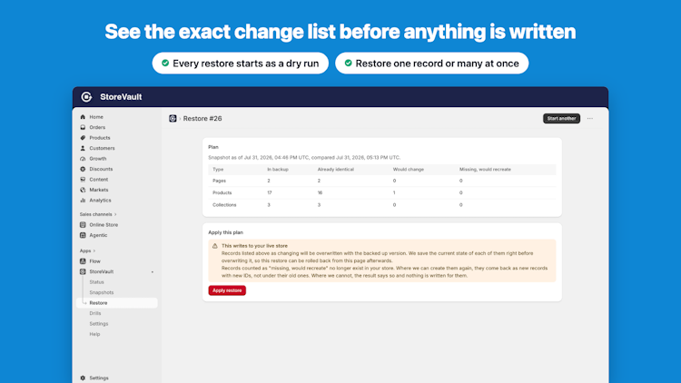The width and height of the screenshot is (681, 383).
Task: Click the StoreVault breadcrumb icon beside Restore #26
Action: pyautogui.click(x=173, y=119)
